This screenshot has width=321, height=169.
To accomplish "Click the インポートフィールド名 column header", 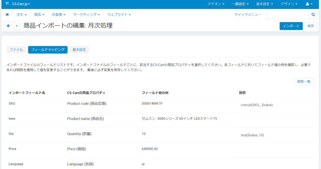I will [27, 93].
